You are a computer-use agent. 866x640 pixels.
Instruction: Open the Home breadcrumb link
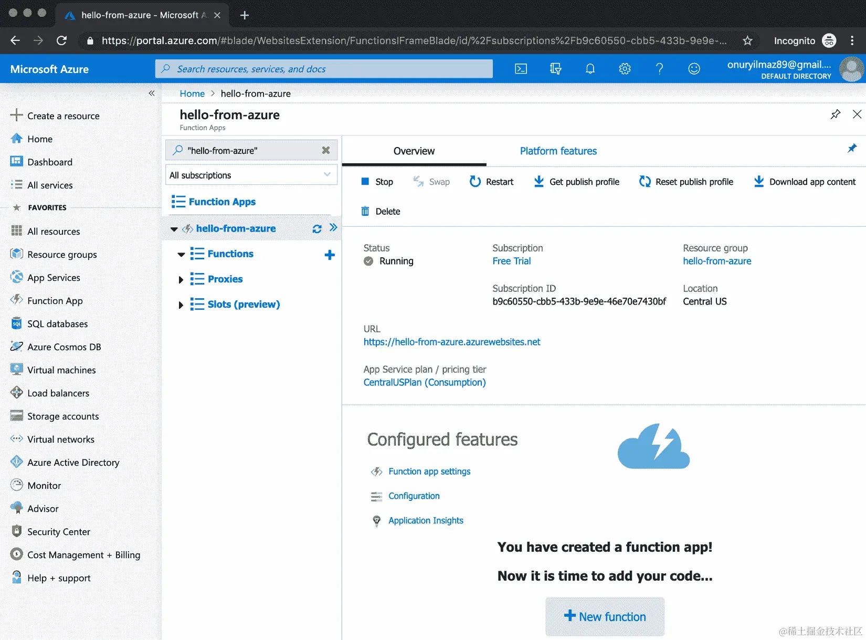pyautogui.click(x=192, y=93)
